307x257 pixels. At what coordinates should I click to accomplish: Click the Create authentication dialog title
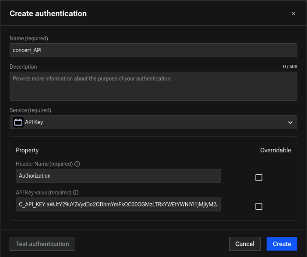coord(48,13)
